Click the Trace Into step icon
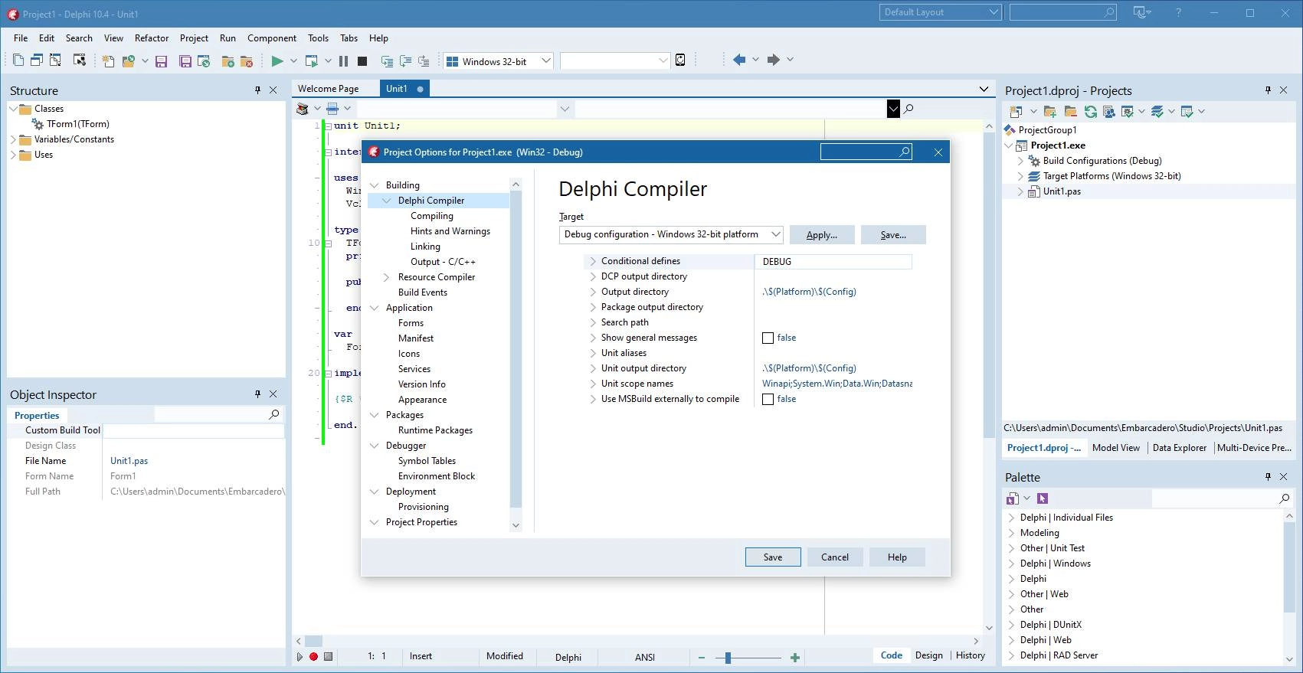Viewport: 1303px width, 673px height. click(386, 60)
